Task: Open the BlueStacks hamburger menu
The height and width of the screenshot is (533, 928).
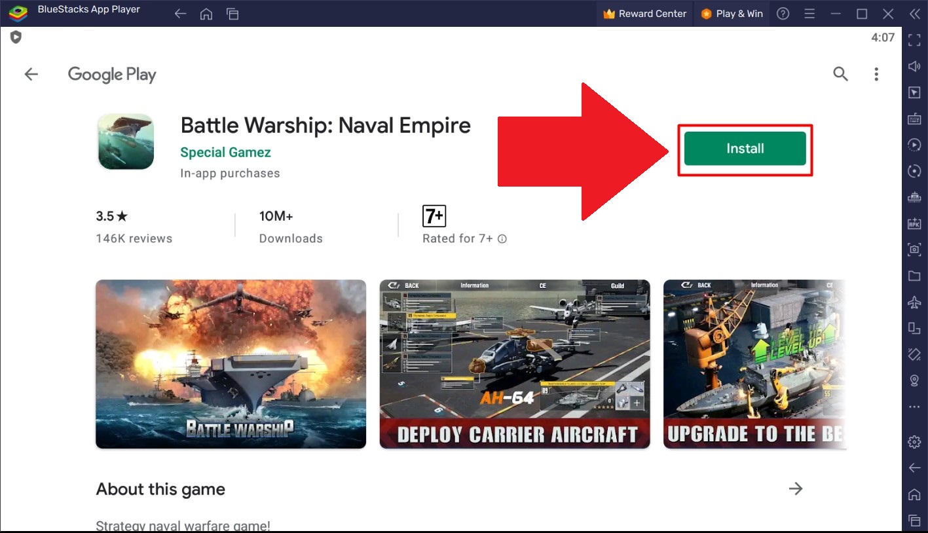Action: click(x=809, y=14)
